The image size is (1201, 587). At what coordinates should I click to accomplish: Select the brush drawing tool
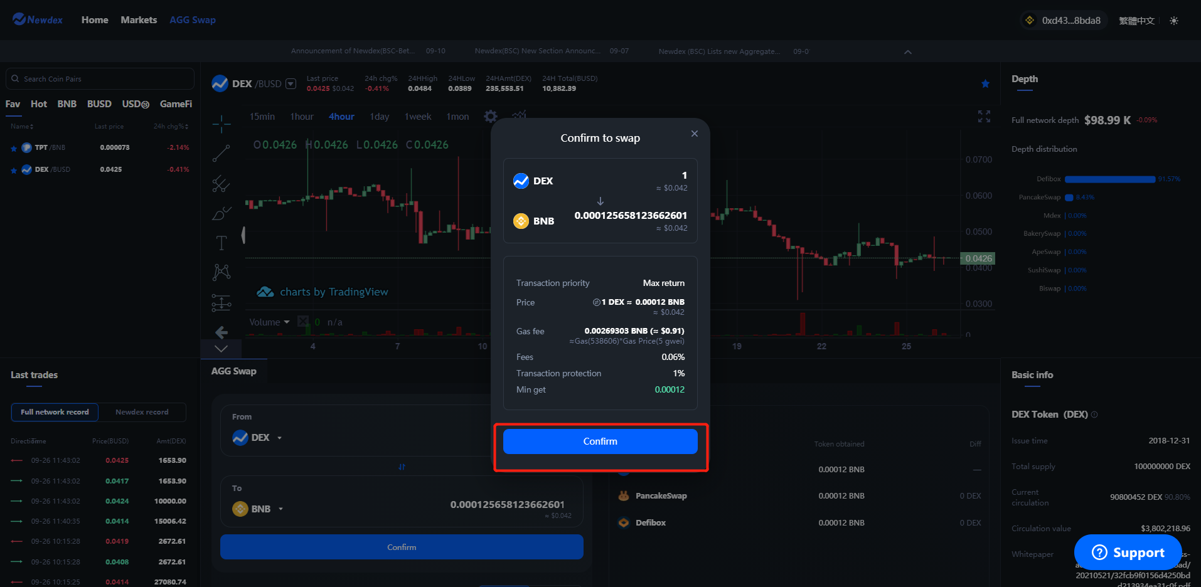[x=222, y=213]
